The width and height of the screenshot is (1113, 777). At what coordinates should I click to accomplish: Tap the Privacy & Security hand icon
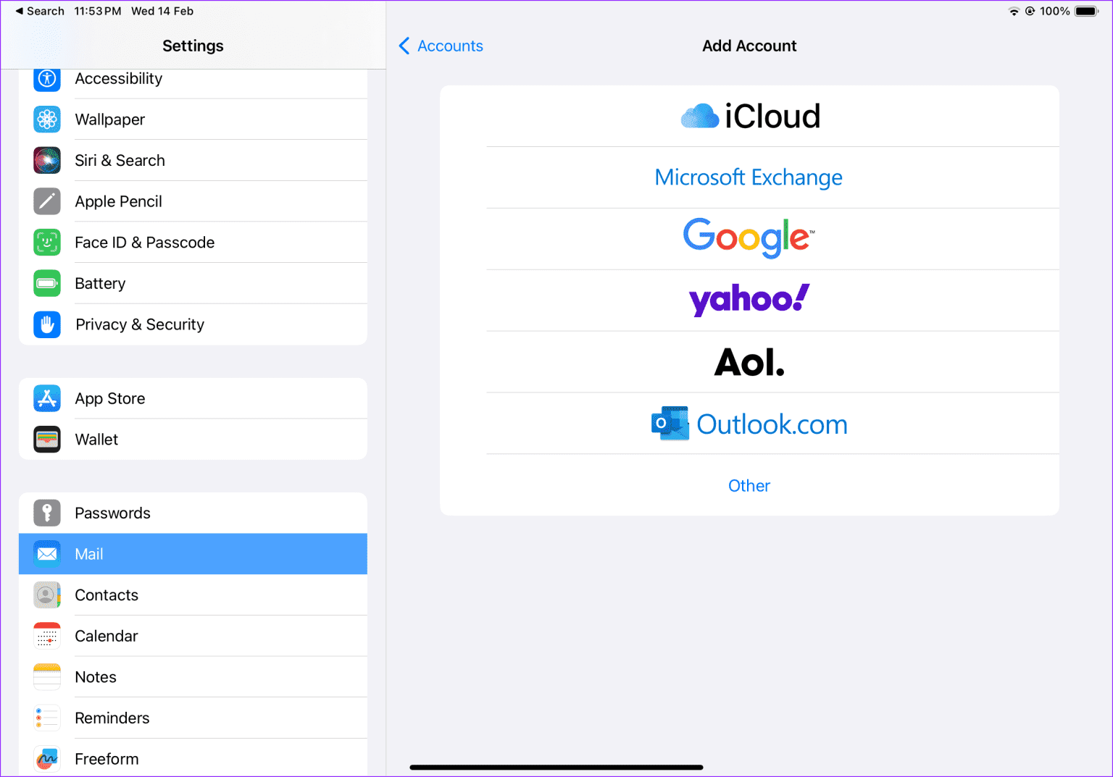47,324
